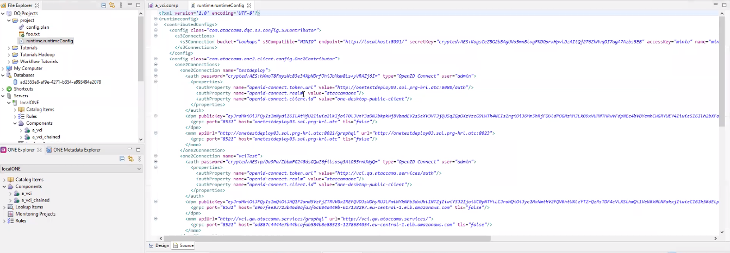
Task: Expand the Tutorials Hadoop folder
Action: click(9, 55)
